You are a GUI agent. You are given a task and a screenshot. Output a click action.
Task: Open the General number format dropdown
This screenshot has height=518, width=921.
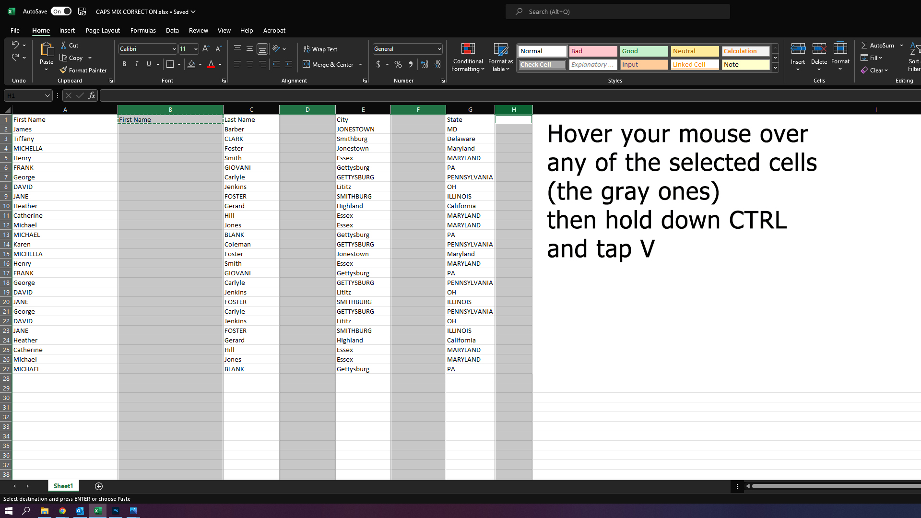[439, 49]
